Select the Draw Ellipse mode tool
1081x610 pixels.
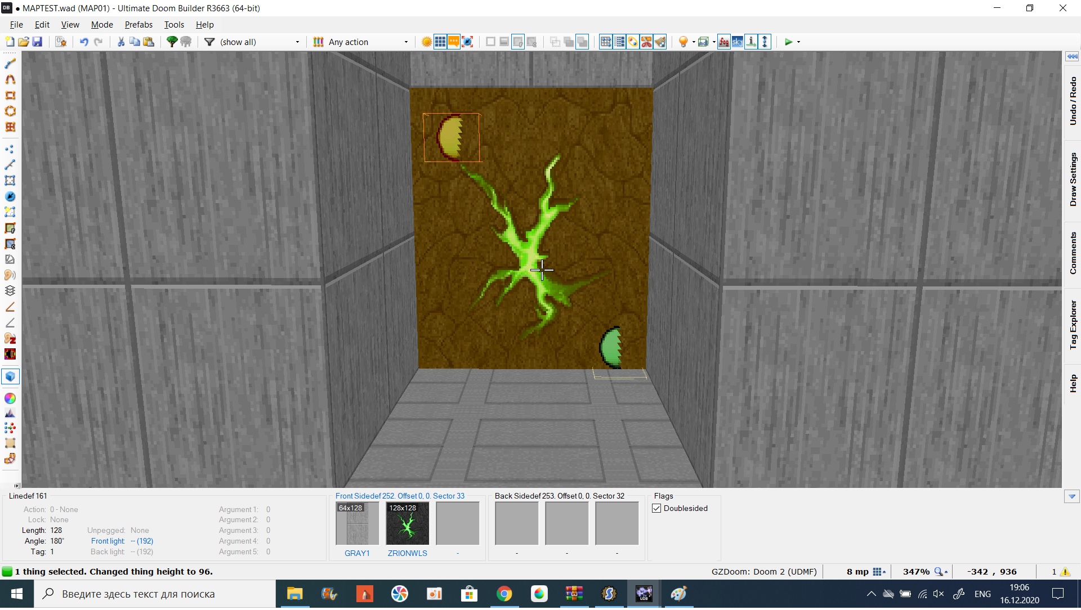(x=10, y=111)
